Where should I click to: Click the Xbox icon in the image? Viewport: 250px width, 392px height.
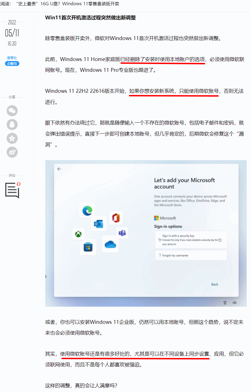[x=79, y=234]
